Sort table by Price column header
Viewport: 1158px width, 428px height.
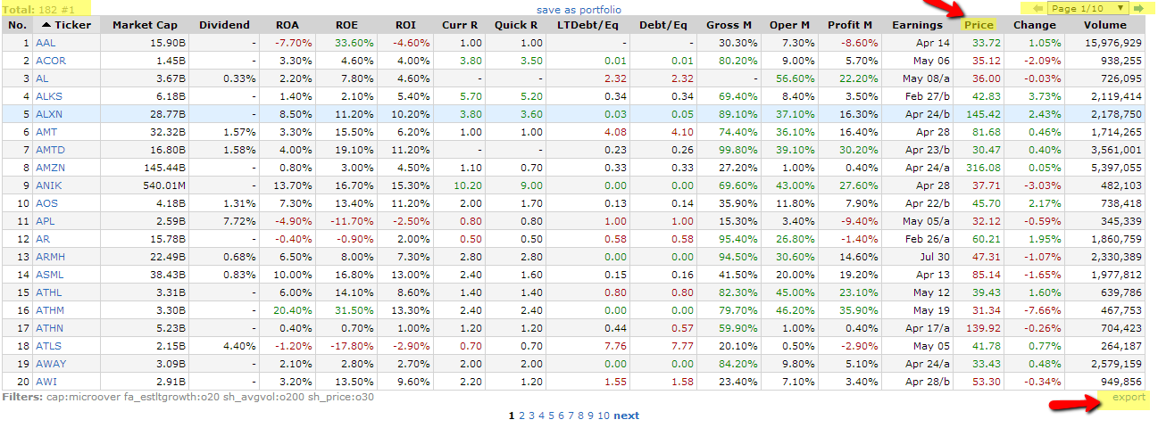tap(979, 25)
